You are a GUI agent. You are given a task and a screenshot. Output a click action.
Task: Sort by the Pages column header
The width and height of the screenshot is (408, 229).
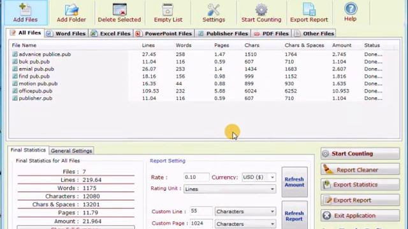coord(222,45)
